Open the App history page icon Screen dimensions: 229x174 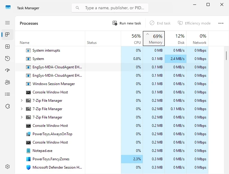(x=7, y=58)
